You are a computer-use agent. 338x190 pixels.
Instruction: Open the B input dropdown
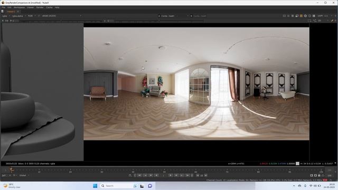(199, 16)
